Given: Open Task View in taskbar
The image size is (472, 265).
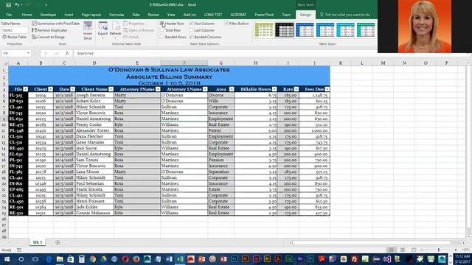Looking at the screenshot, I should [35, 259].
